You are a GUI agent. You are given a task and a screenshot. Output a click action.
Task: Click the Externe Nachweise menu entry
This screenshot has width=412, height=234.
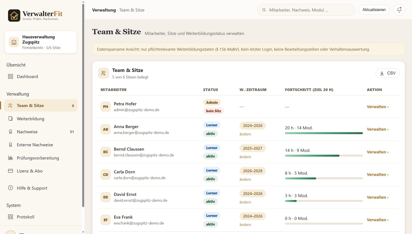click(x=41, y=145)
